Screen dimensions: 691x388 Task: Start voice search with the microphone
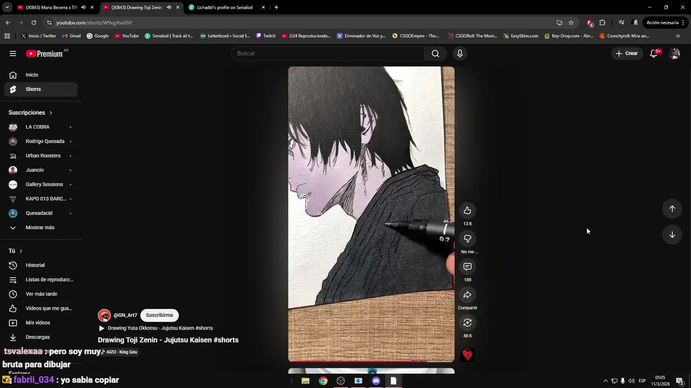point(459,53)
